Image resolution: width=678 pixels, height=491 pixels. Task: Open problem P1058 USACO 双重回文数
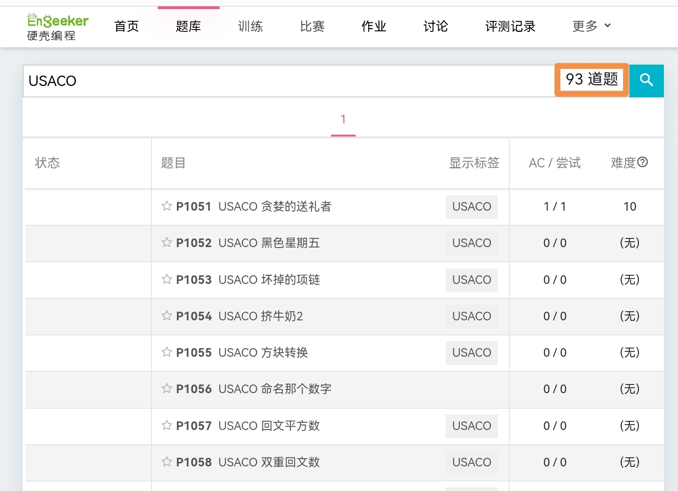point(248,462)
